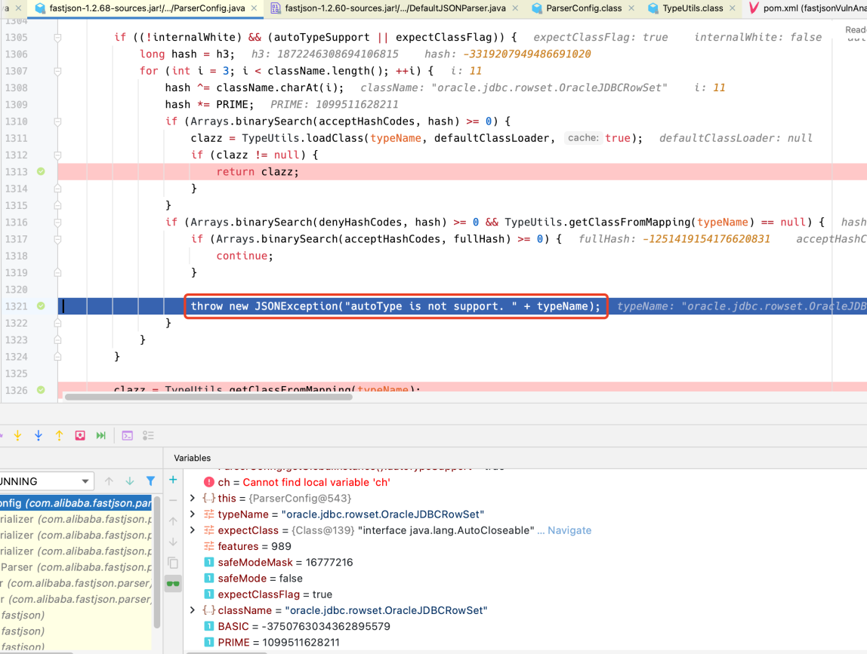This screenshot has width=867, height=654.
Task: Toggle breakpoint on line 1326
Action: [x=41, y=389]
